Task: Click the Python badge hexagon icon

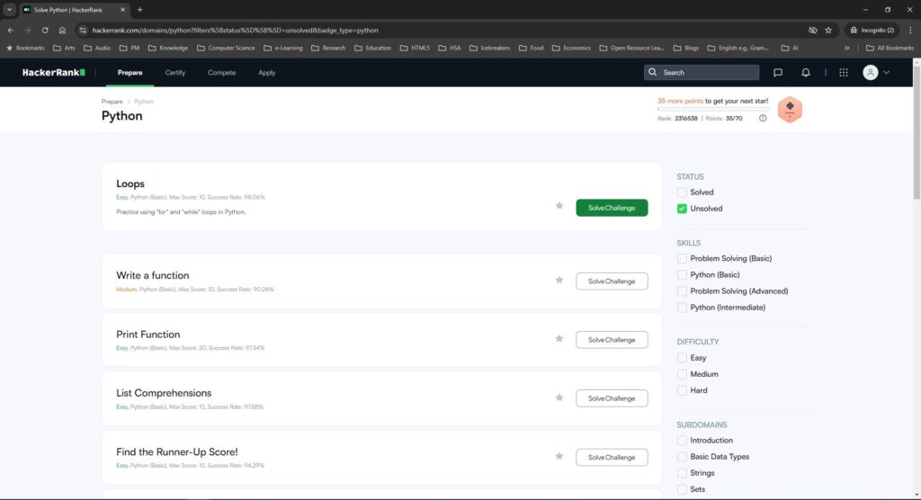Action: click(x=789, y=110)
